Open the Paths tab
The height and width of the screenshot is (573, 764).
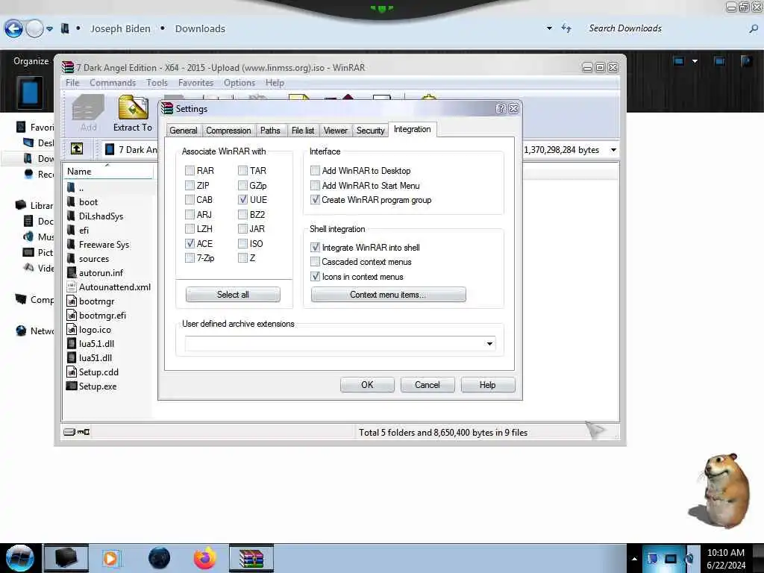click(x=270, y=130)
